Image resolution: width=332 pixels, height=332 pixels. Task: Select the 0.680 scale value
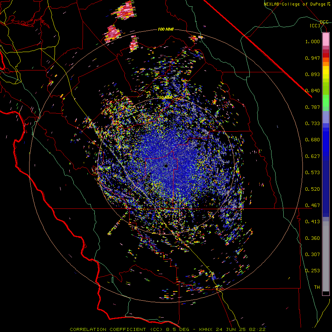(x=312, y=140)
